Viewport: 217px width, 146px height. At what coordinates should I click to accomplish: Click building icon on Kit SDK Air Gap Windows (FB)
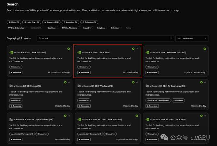coord(11,119)
